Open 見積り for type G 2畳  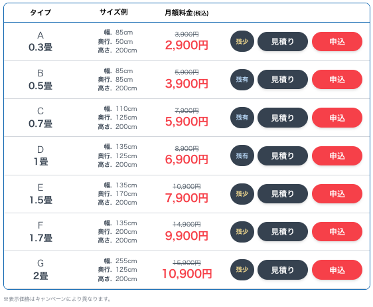283,270
